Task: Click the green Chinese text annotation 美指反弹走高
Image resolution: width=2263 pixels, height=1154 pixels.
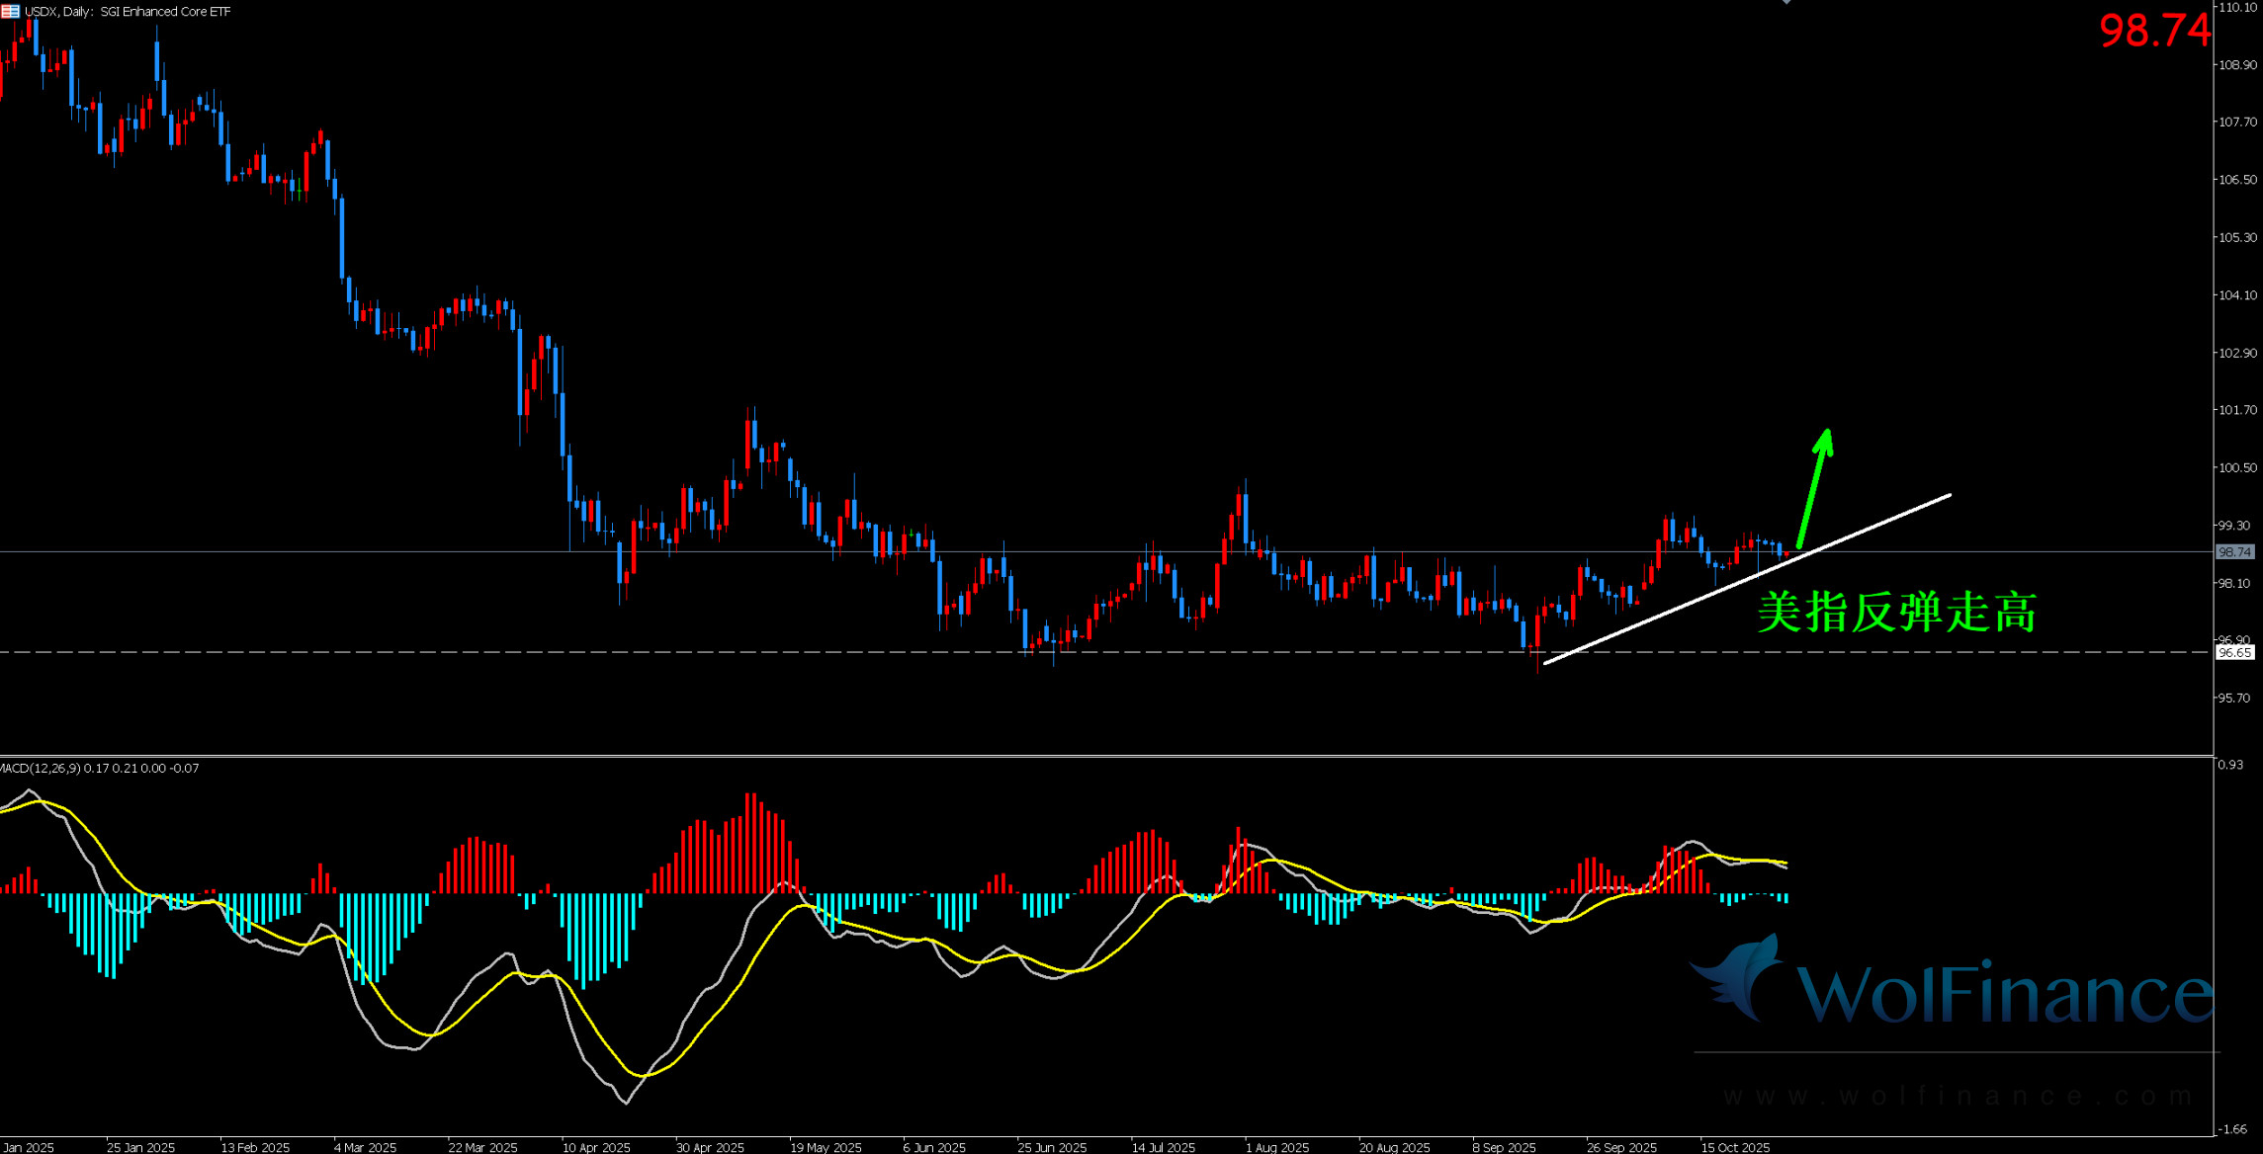Action: click(1896, 613)
